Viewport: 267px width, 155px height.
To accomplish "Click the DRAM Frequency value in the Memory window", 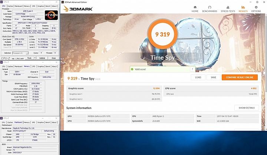I will tap(36, 84).
